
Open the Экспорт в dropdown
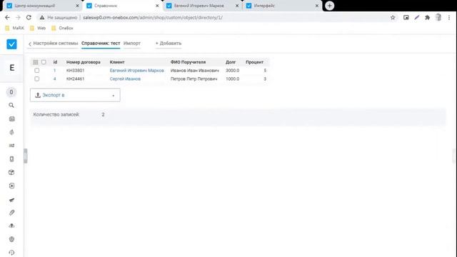pyautogui.click(x=75, y=95)
